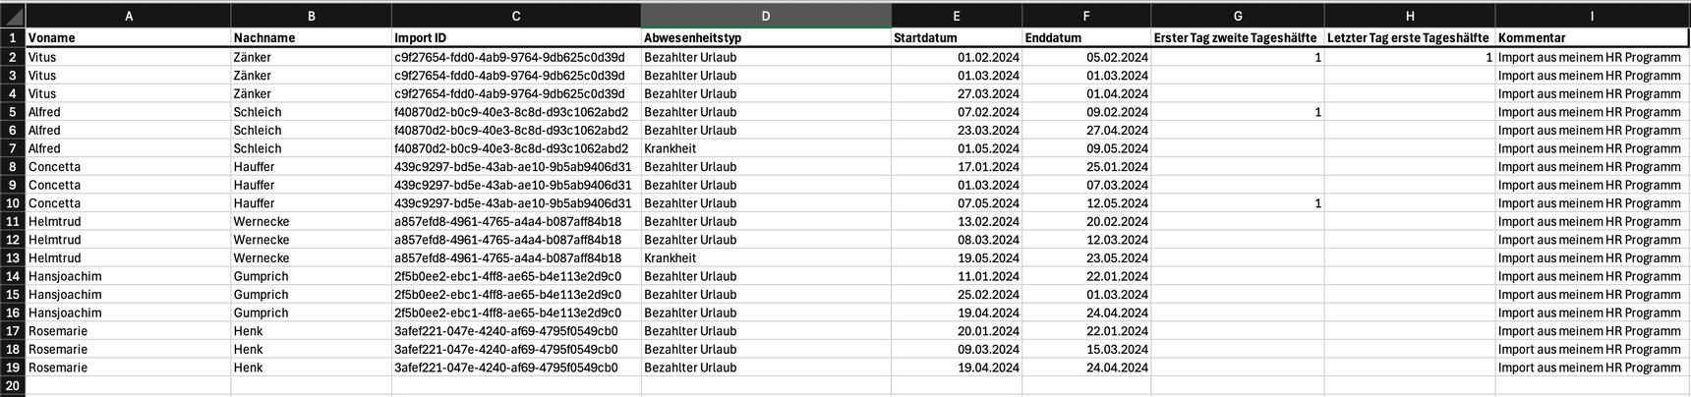Image resolution: width=1691 pixels, height=397 pixels.
Task: Click column I header
Action: 1592,16
